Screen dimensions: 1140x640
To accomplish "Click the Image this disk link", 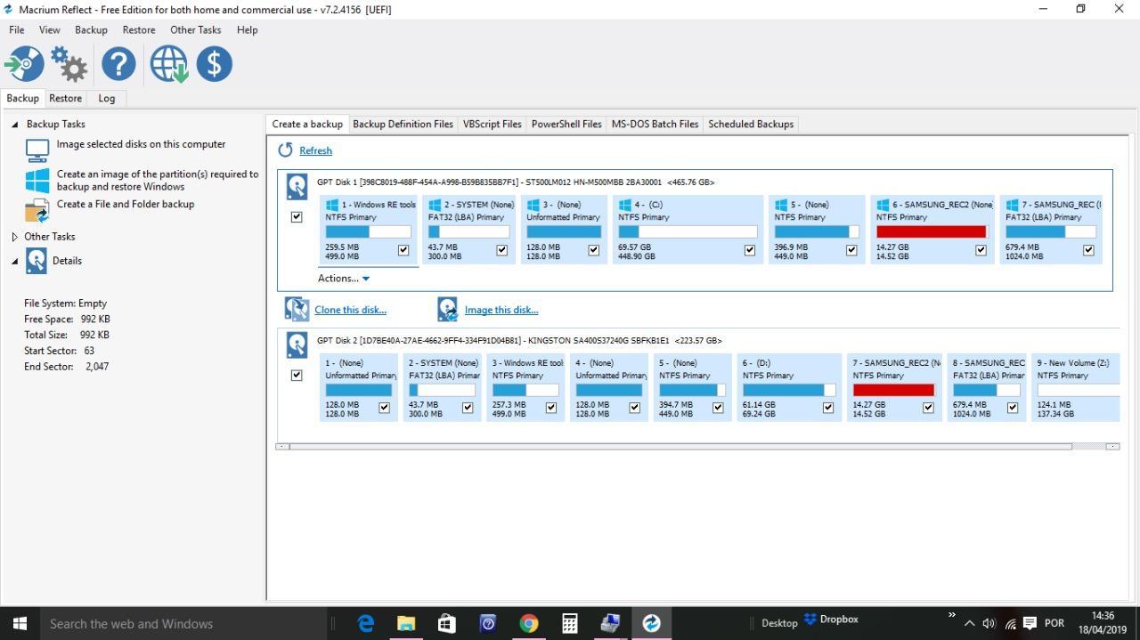I will 501,310.
